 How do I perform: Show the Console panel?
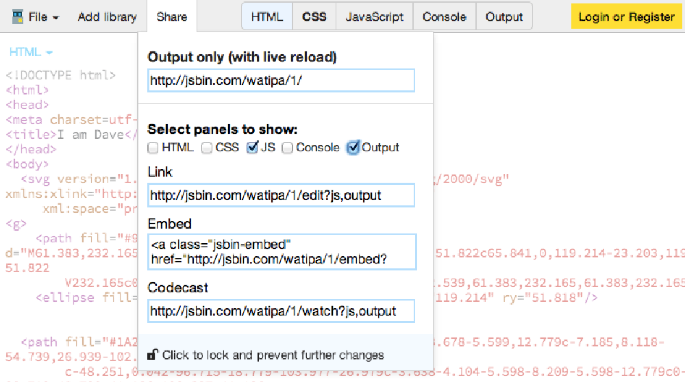445,16
